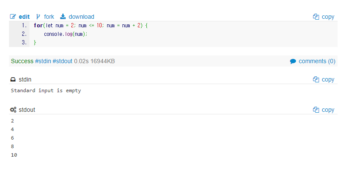
Task: Click the edit pencil icon
Action: click(x=13, y=17)
